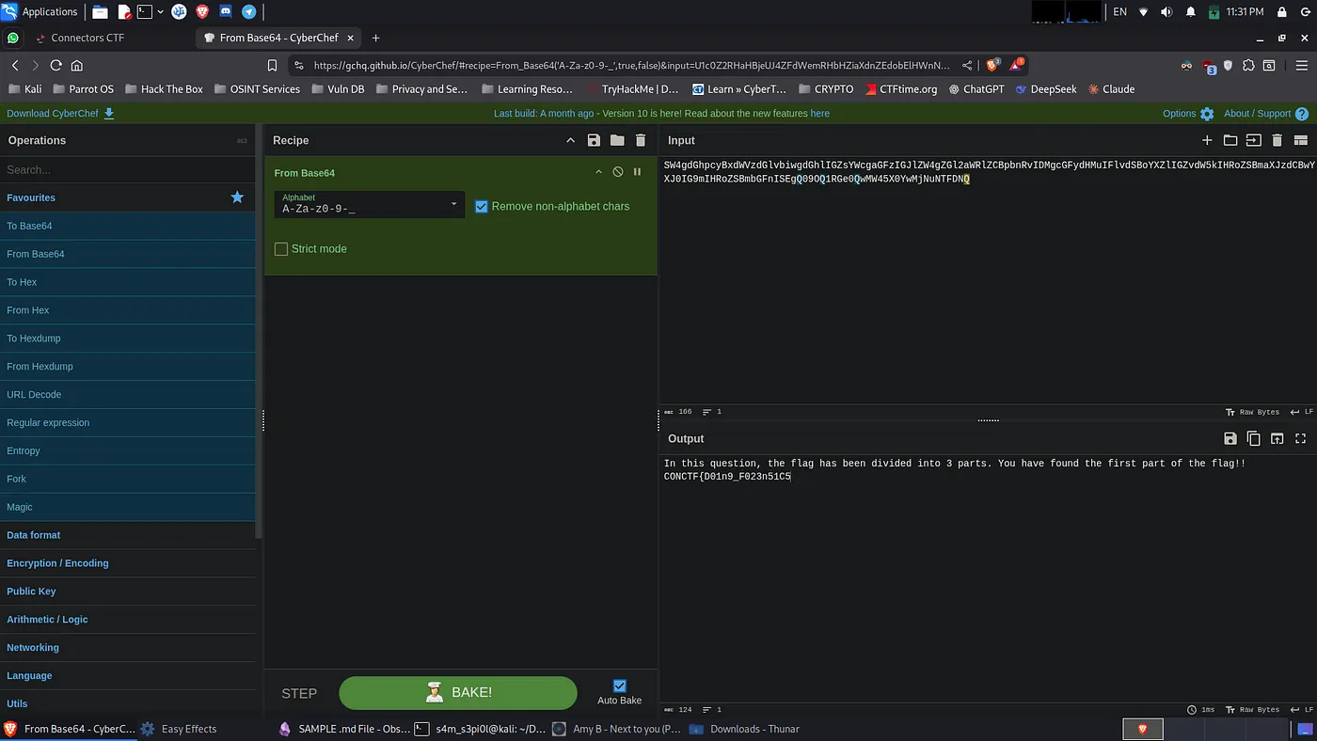
Task: Clear the input and output with the trash icon
Action: [1277, 140]
